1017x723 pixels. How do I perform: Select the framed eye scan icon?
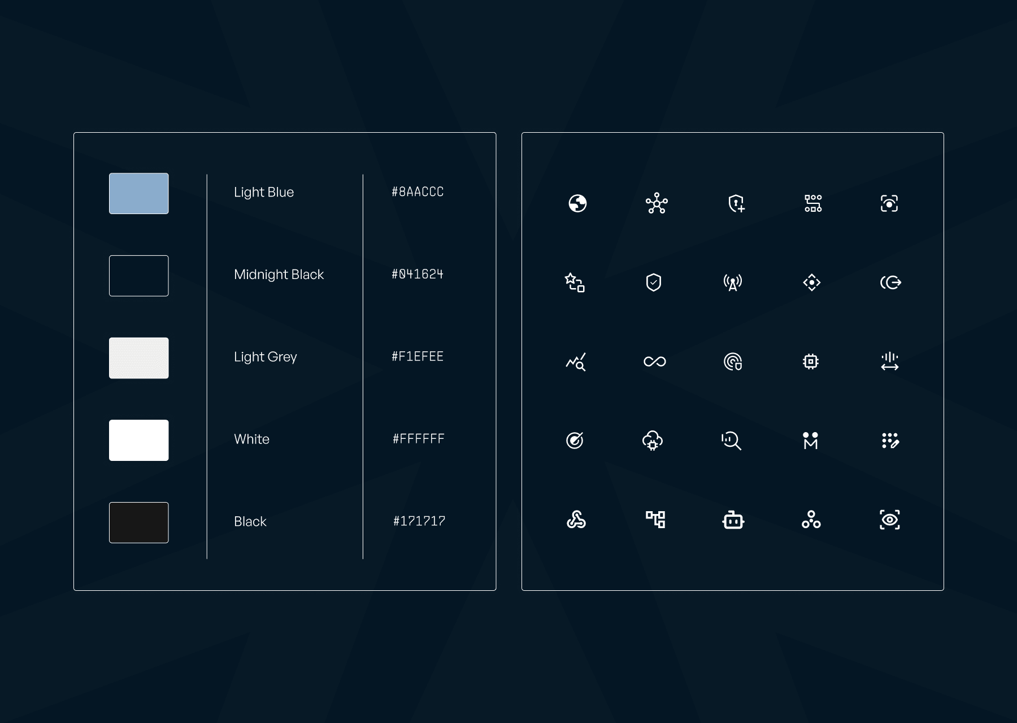pyautogui.click(x=890, y=520)
